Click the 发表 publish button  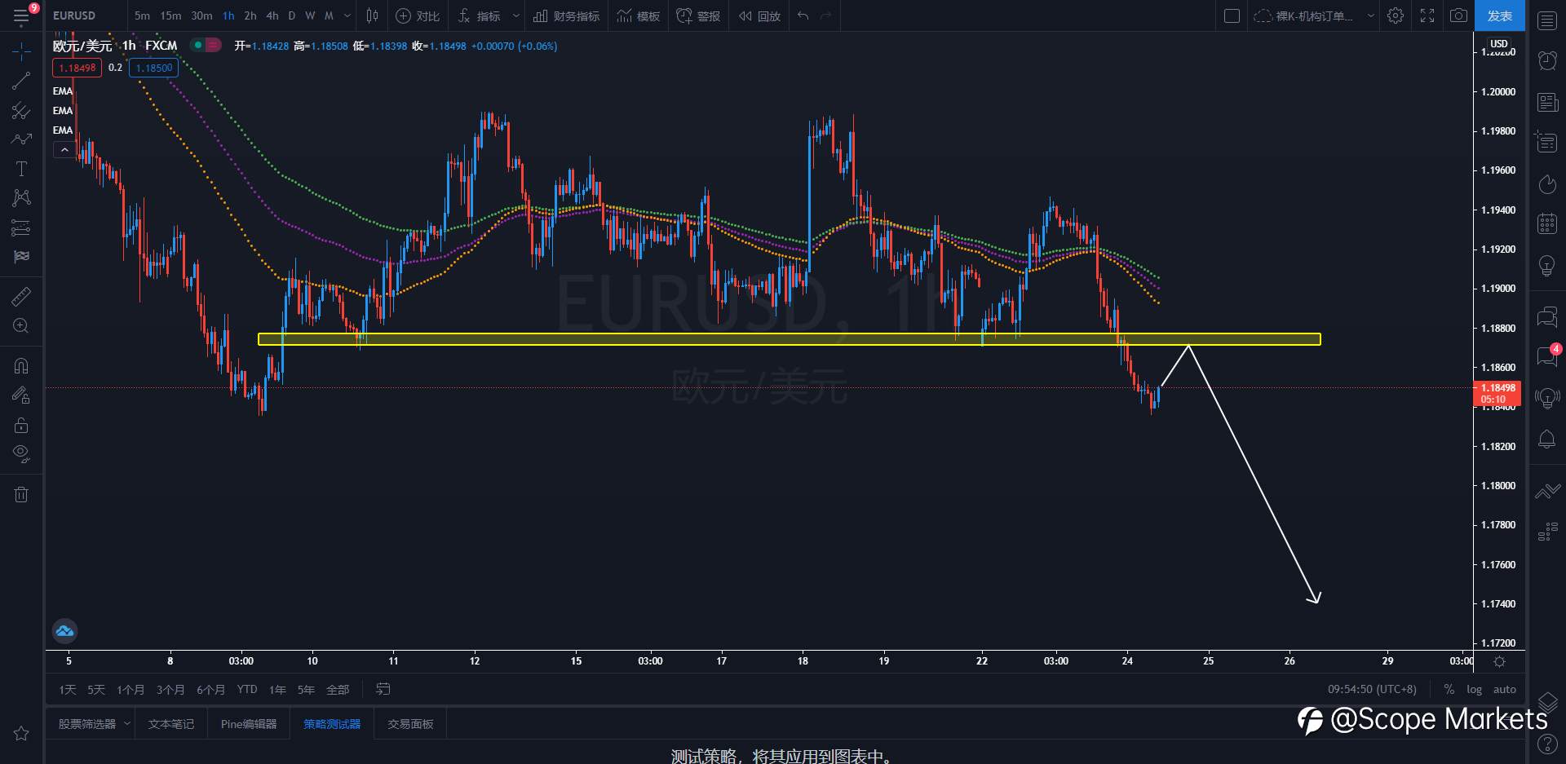click(1499, 15)
